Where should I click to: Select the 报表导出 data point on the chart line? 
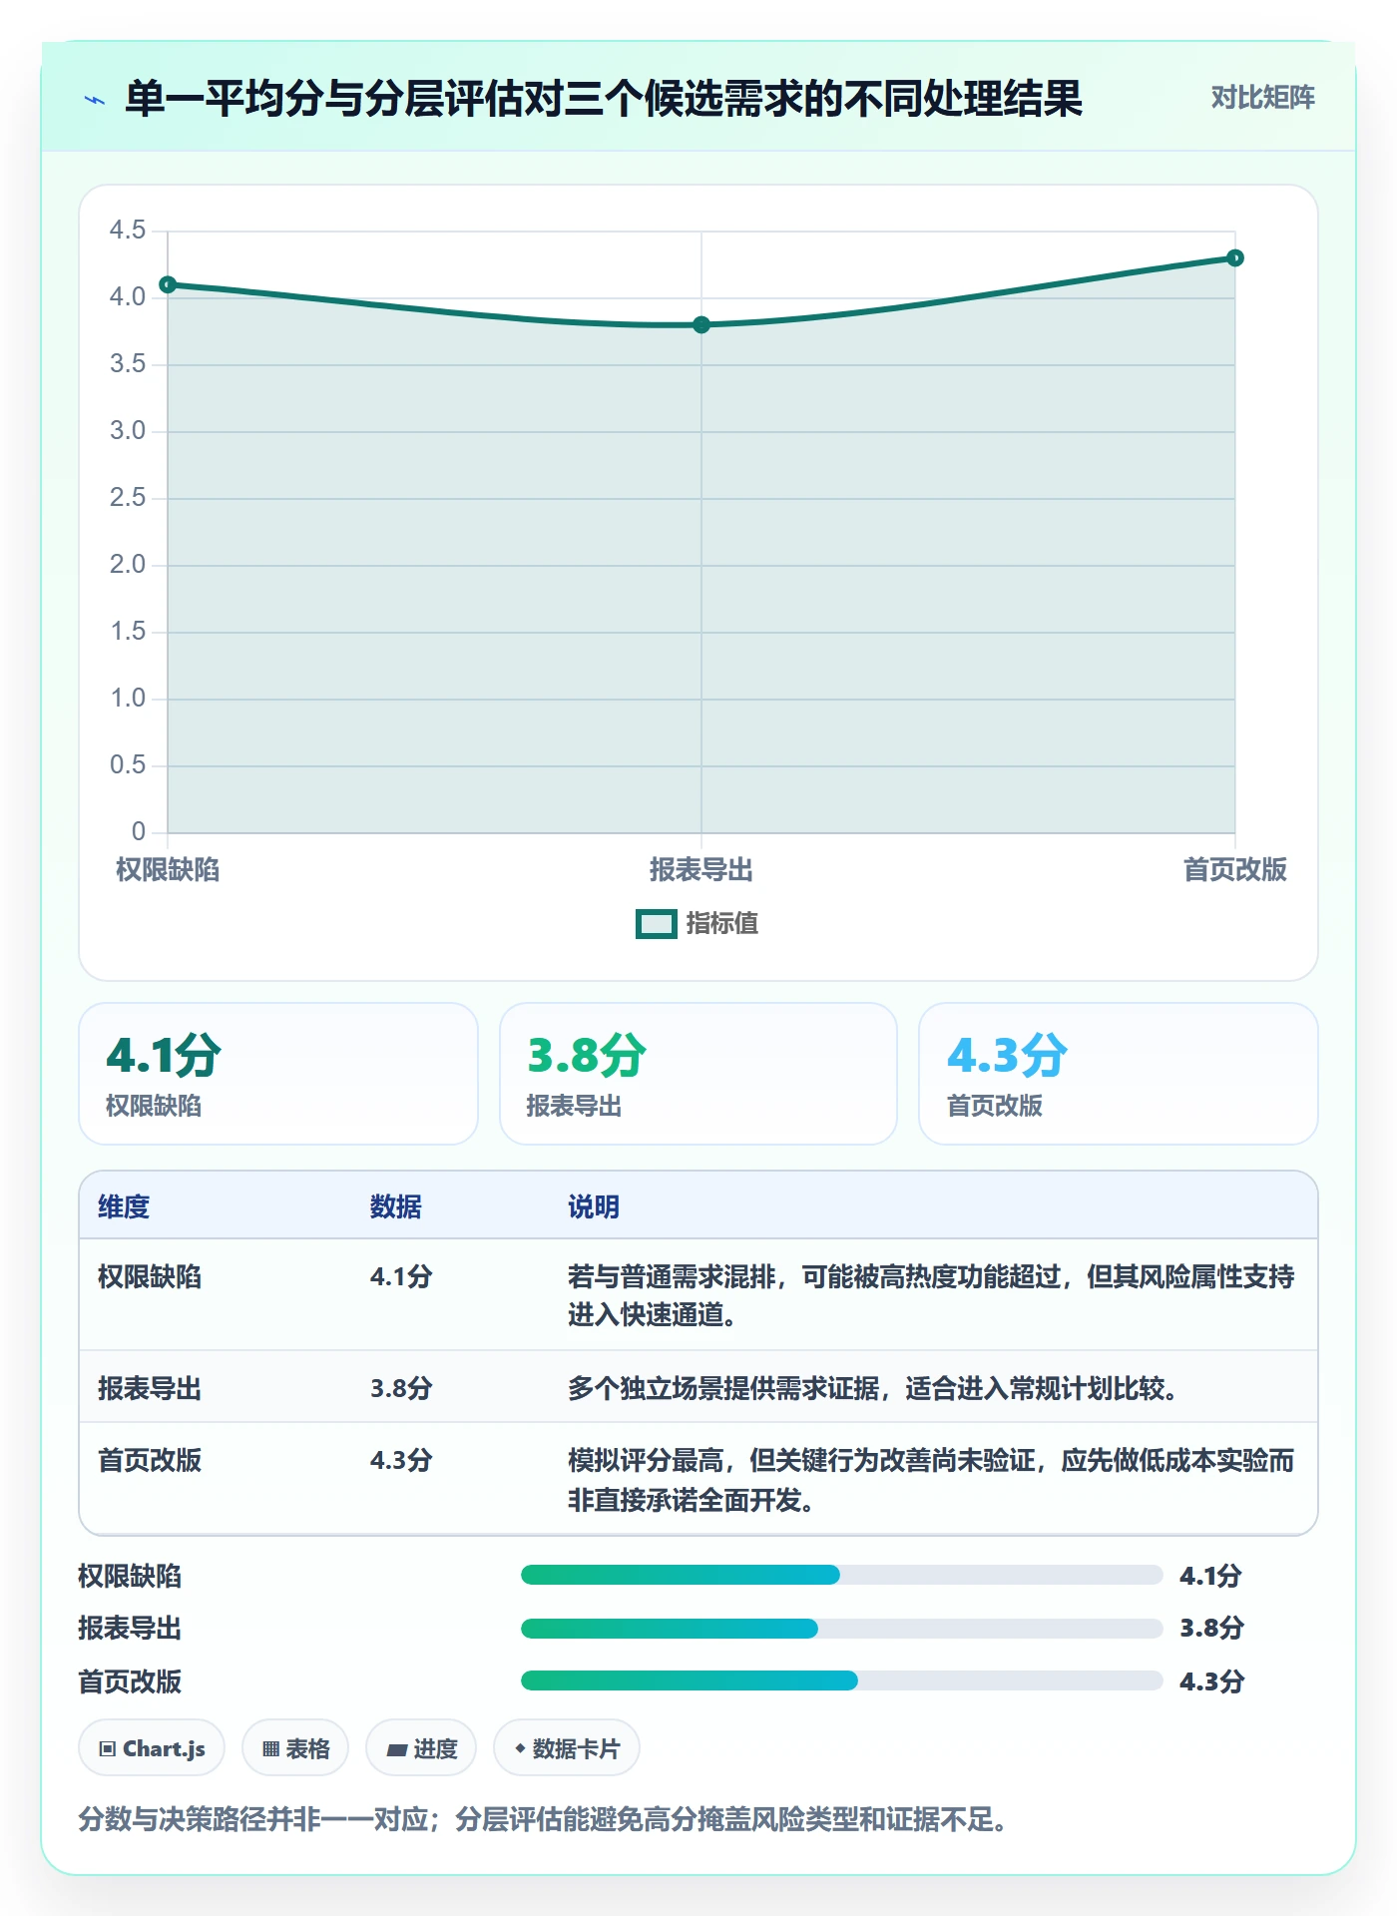tap(701, 325)
